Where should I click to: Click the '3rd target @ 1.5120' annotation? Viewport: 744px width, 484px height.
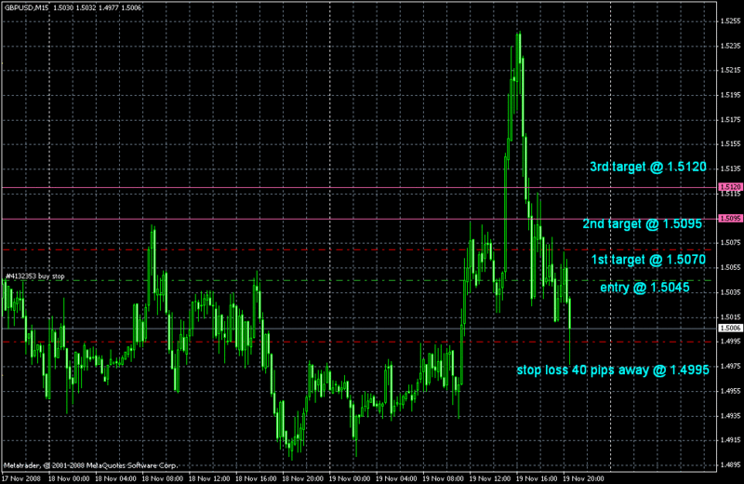648,167
